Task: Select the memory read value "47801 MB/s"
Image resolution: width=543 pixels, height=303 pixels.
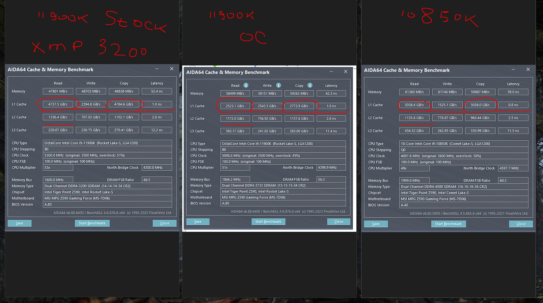Action: [x=58, y=91]
